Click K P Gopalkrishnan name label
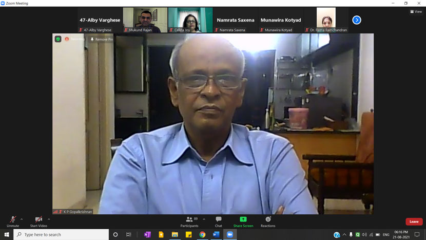Image resolution: width=426 pixels, height=240 pixels. [78, 212]
